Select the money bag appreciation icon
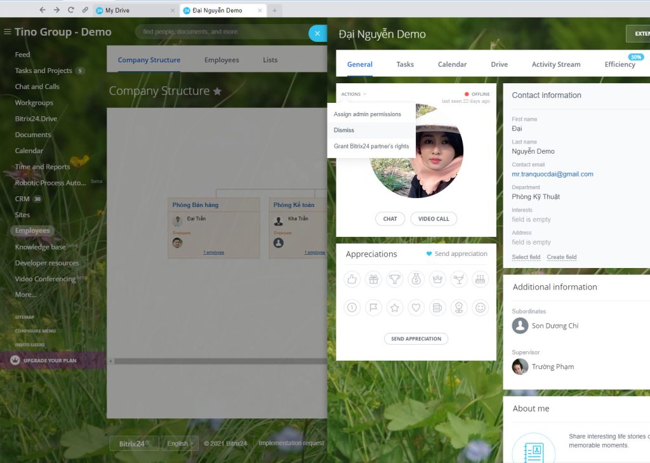The width and height of the screenshot is (650, 463). [416, 279]
